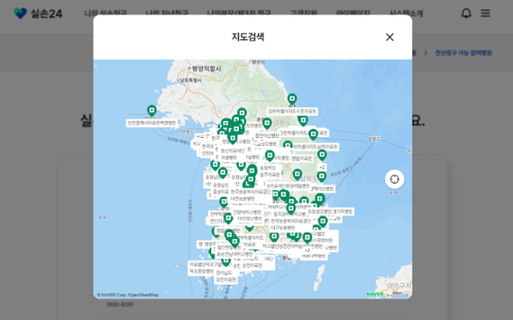Select the 문경제일병원 map pin
Viewport: 513px width, 320px height.
297,175
